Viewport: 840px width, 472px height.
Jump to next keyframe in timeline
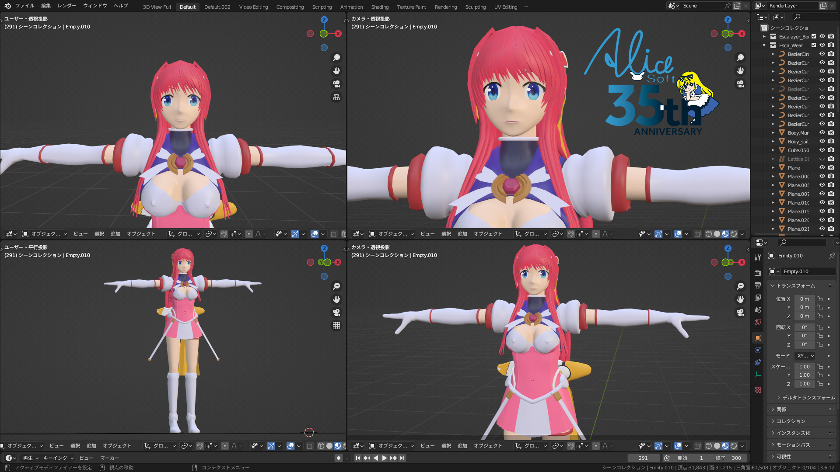pyautogui.click(x=393, y=458)
